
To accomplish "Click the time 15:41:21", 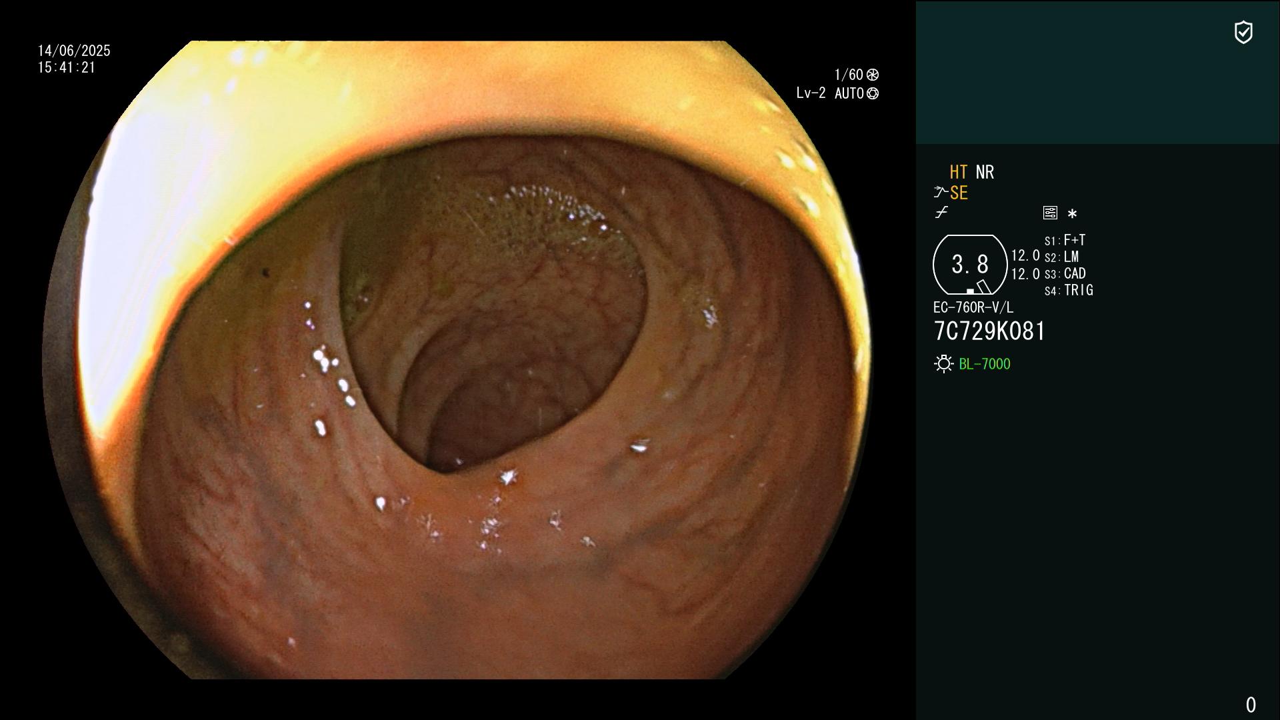I will coord(67,67).
